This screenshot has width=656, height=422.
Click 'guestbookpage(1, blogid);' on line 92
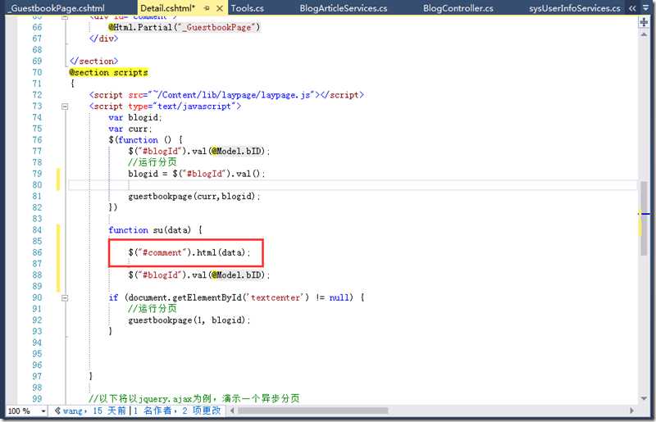coord(189,320)
